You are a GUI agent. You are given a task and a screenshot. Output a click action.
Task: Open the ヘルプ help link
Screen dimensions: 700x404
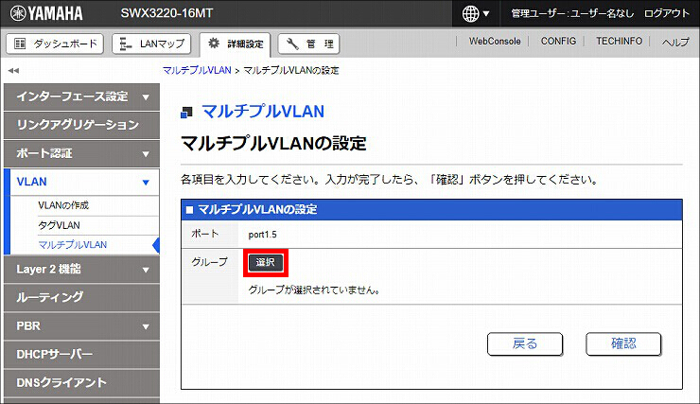point(675,42)
